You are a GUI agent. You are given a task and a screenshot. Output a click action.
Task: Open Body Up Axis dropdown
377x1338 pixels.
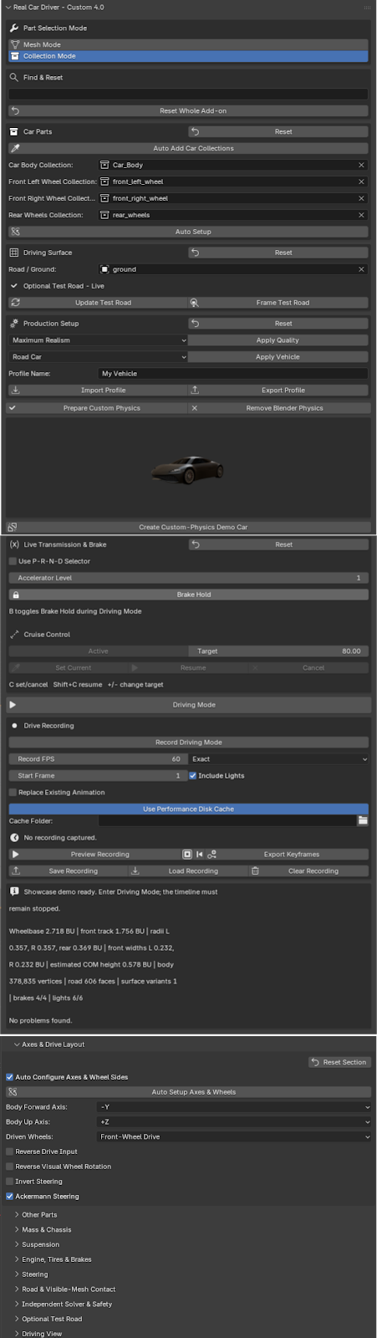(x=234, y=1122)
